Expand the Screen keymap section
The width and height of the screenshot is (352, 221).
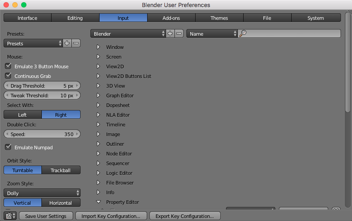[98, 56]
